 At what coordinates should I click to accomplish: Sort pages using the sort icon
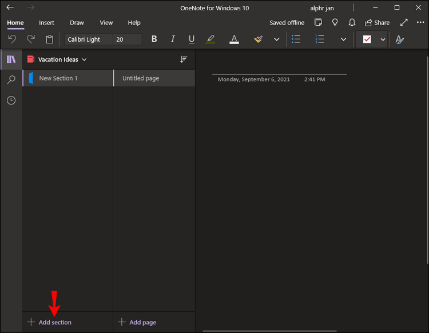point(184,59)
